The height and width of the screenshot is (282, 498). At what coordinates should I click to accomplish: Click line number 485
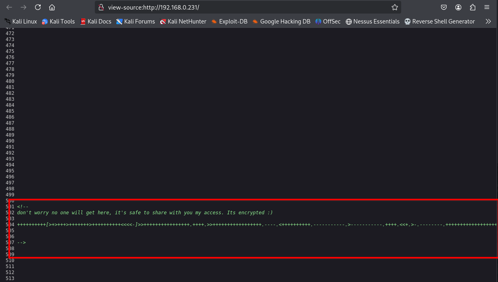10,111
